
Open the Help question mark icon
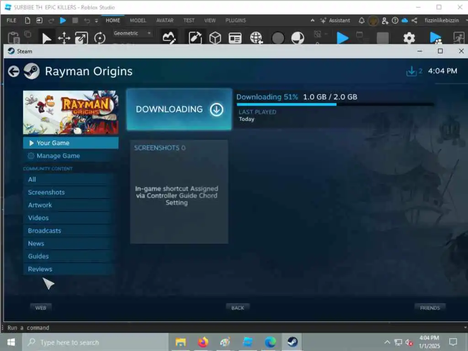[x=395, y=20]
